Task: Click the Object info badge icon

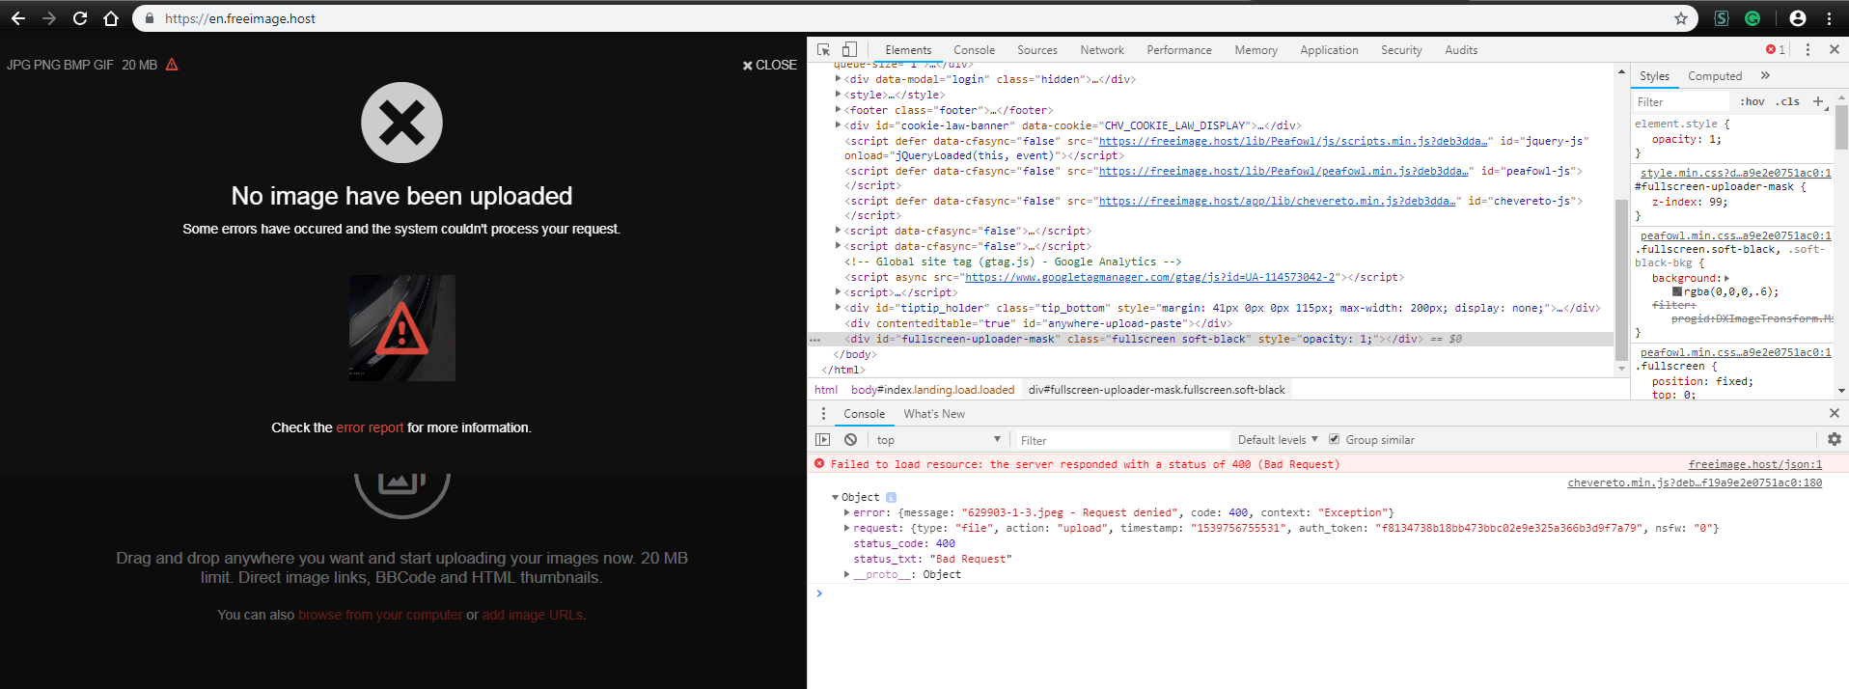Action: click(x=891, y=498)
